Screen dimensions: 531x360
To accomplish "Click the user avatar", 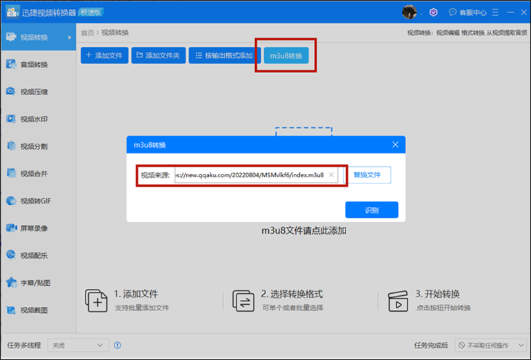I will coord(409,12).
